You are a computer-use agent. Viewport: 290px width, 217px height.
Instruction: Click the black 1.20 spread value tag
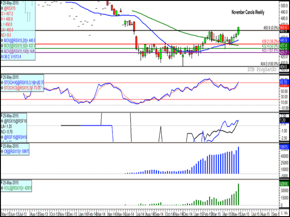(283, 120)
